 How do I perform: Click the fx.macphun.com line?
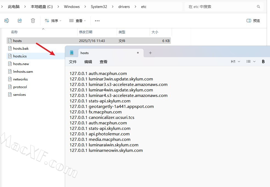coord(96,112)
